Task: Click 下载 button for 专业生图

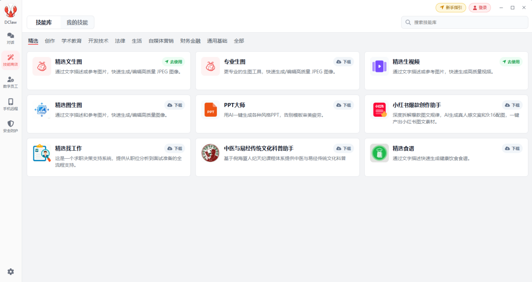Action: point(344,62)
